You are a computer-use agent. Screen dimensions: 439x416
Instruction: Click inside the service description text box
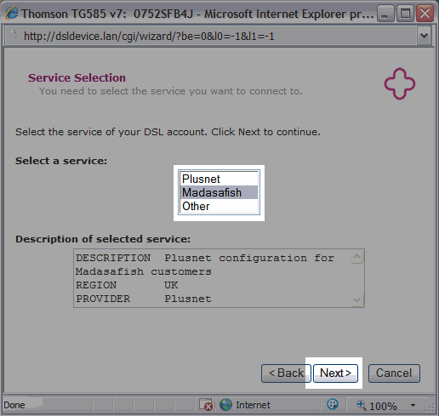219,278
